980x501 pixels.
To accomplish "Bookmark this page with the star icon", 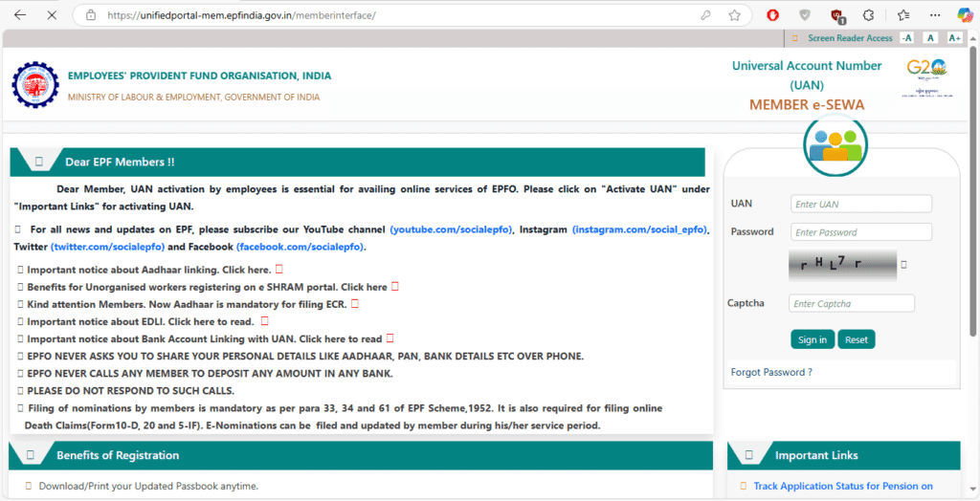I will (734, 15).
